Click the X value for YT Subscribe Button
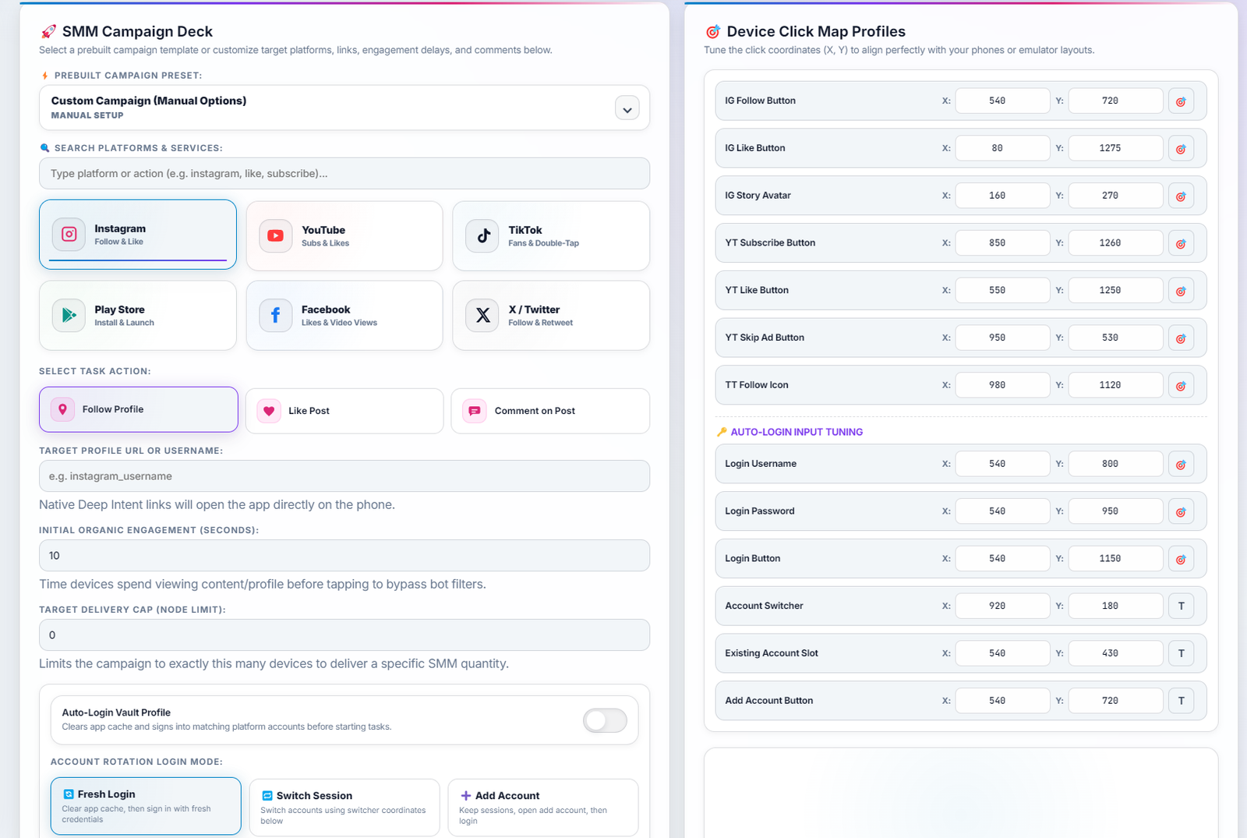 pos(1002,243)
